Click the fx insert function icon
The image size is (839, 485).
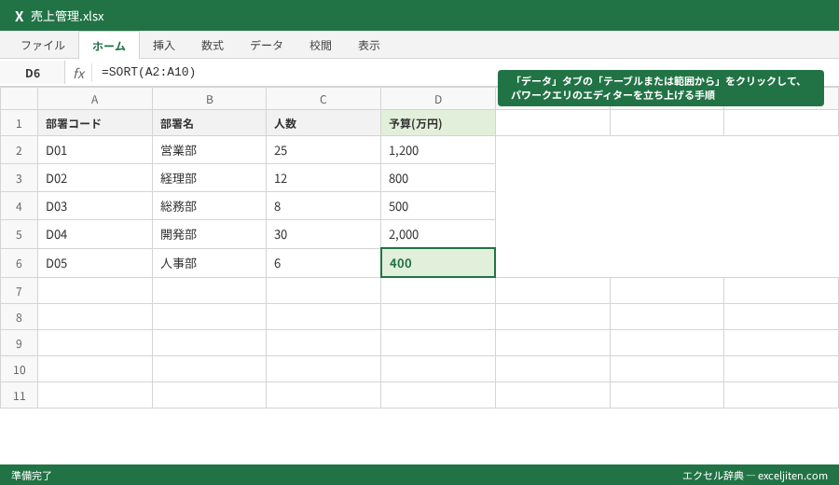(79, 73)
